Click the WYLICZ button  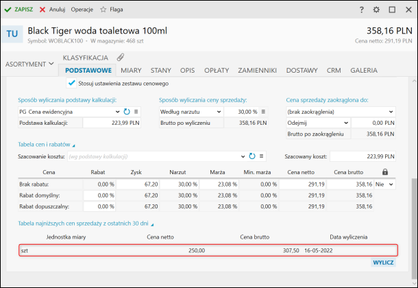(x=383, y=263)
